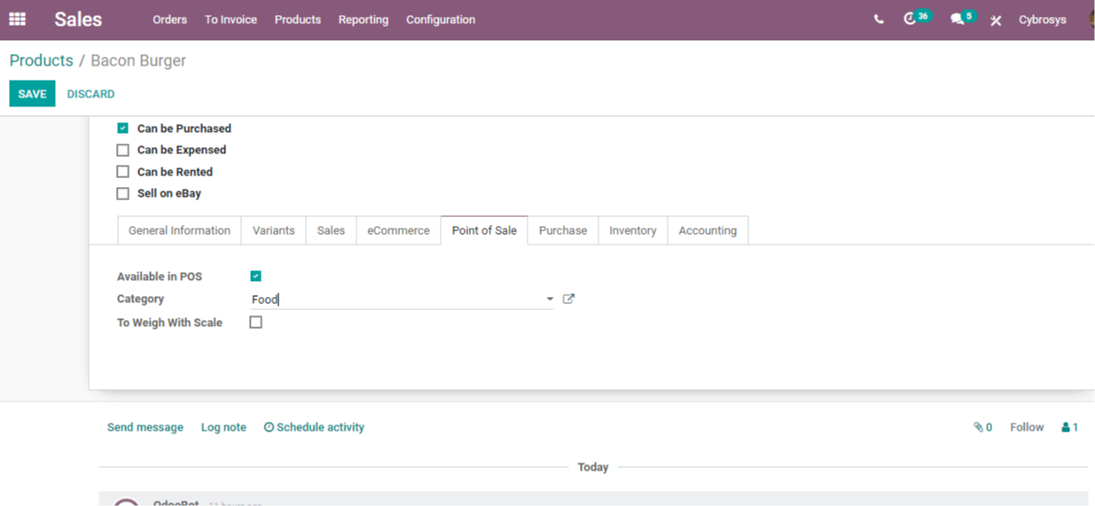Open the Orders menu
Image resolution: width=1095 pixels, height=506 pixels.
point(169,19)
